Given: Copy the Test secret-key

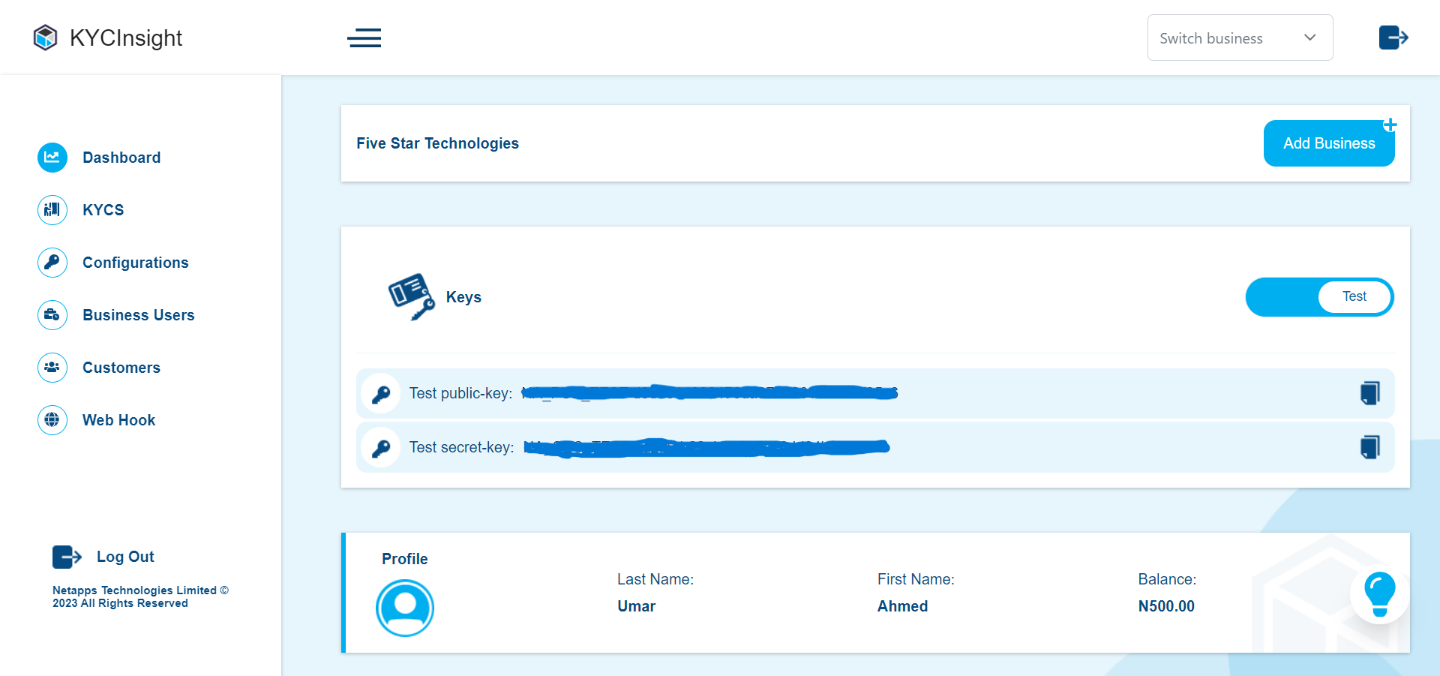Looking at the screenshot, I should pos(1369,447).
